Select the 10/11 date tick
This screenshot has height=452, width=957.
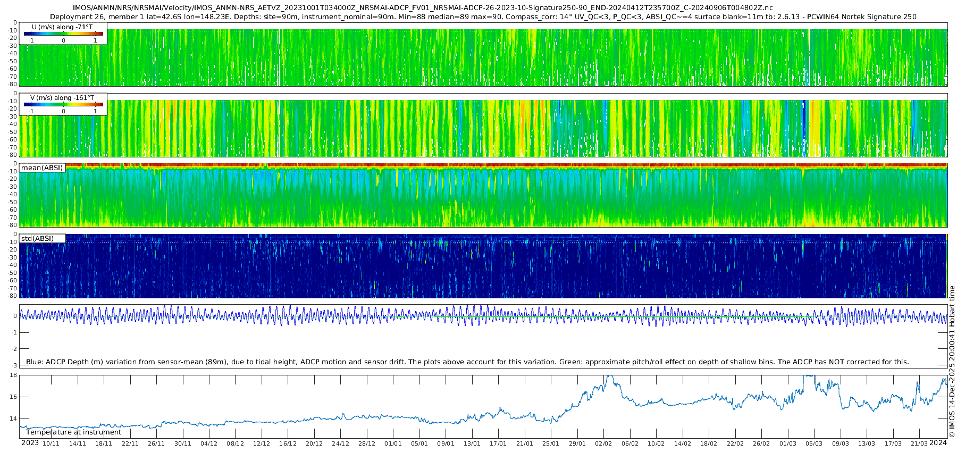(x=51, y=444)
